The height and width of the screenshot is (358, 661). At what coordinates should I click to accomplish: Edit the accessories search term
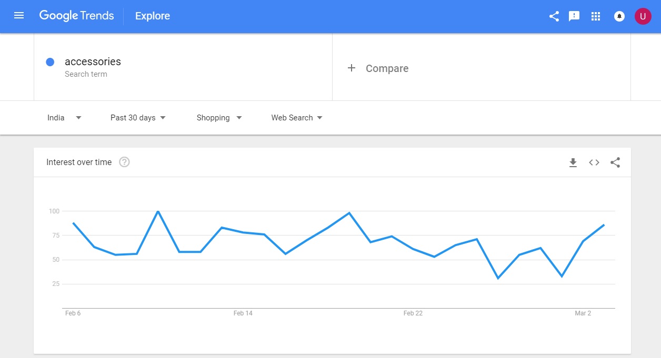tap(93, 62)
